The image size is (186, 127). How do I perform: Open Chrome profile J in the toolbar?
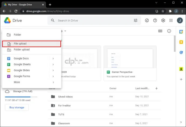176,11
